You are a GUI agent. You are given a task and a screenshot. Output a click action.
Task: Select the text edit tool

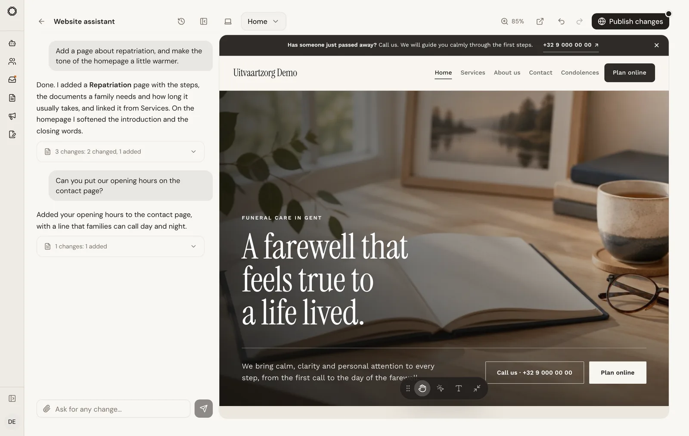[459, 389]
